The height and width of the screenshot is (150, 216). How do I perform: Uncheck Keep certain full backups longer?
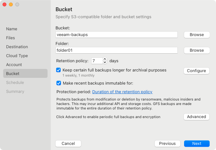pos(58,70)
